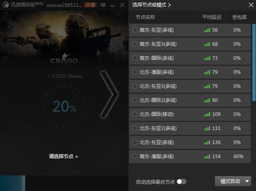The height and width of the screenshot is (191, 256).
Task: Select the 南方-东亚(多线) node radio button
Action: click(x=135, y=30)
